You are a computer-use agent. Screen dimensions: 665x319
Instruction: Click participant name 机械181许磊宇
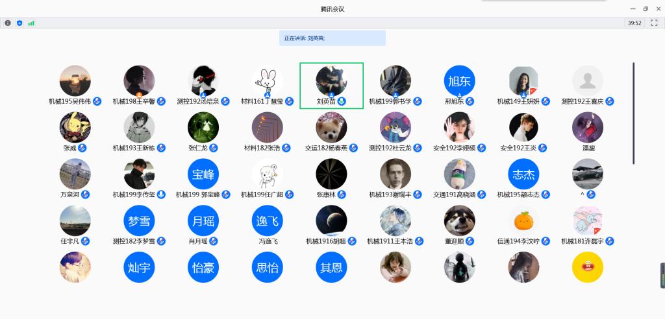pos(583,241)
